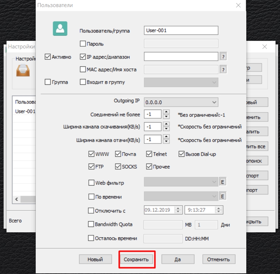Click the Соединений не более input field
This screenshot has height=274, width=280.
point(153,114)
